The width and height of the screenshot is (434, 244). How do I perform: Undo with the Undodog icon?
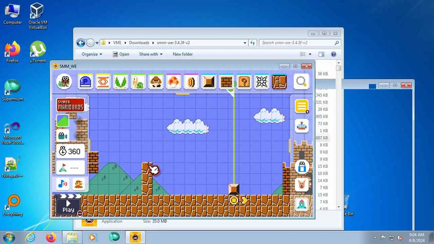302,185
